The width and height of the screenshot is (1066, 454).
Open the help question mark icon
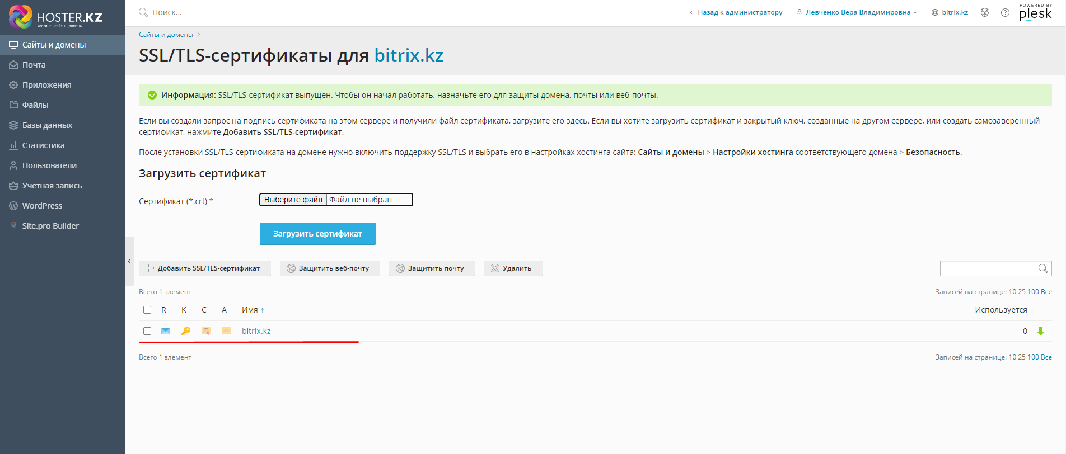(x=1005, y=12)
